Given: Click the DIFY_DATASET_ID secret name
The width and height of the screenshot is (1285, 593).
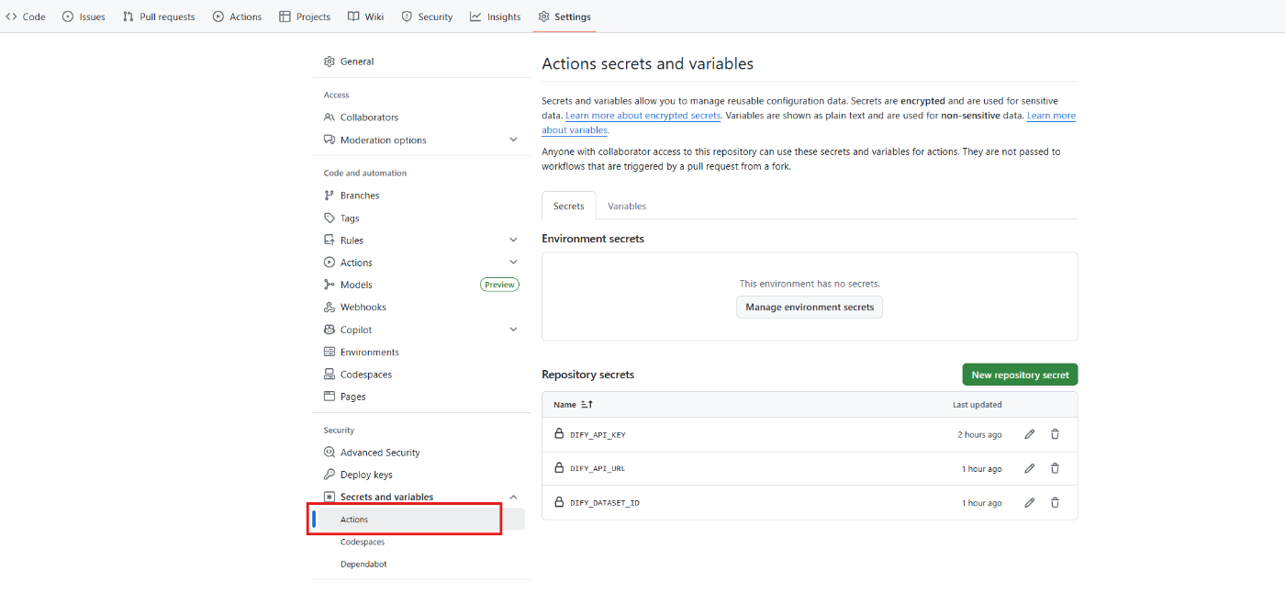Looking at the screenshot, I should click(605, 503).
